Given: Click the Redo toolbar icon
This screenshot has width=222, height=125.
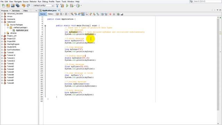Looking at the screenshot, I should pyautogui.click(x=28, y=6).
